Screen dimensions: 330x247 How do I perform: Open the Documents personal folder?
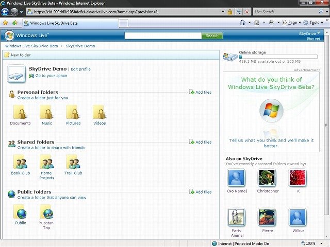point(20,112)
